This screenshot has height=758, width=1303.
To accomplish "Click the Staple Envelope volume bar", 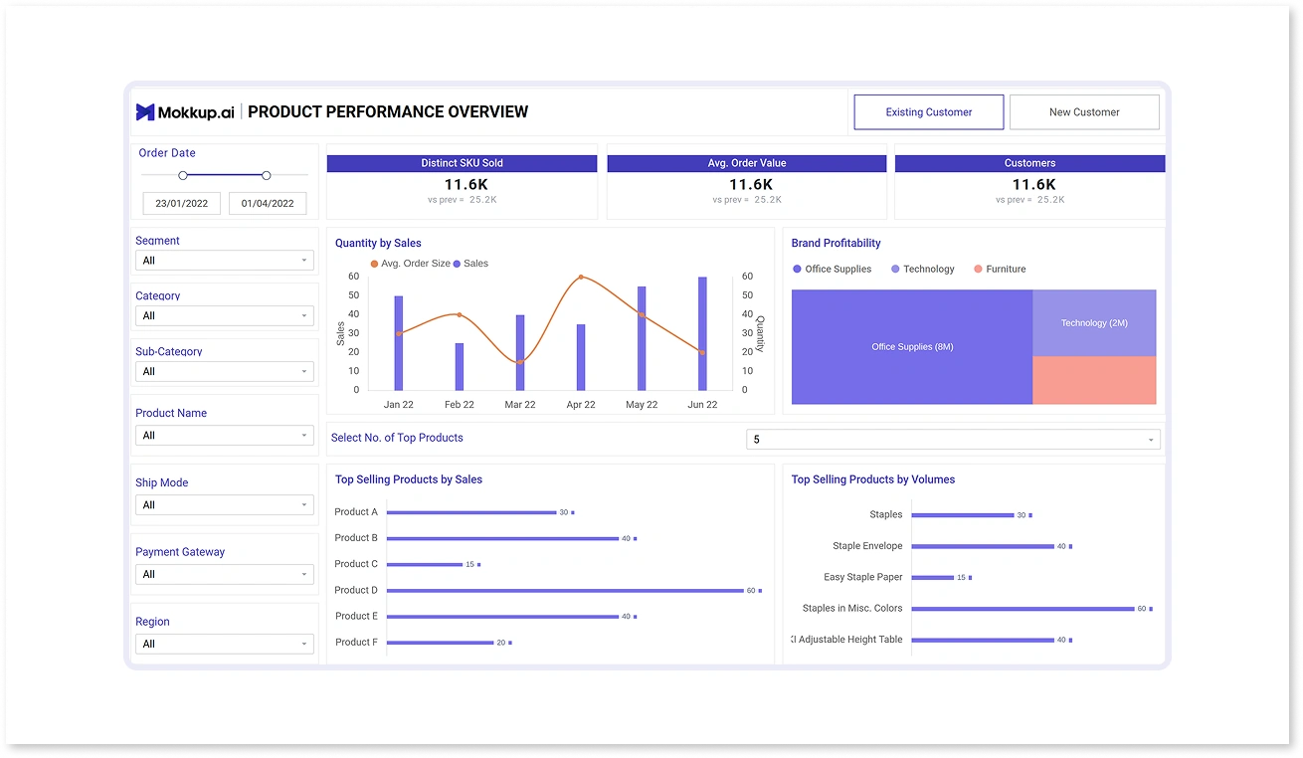I will point(983,546).
